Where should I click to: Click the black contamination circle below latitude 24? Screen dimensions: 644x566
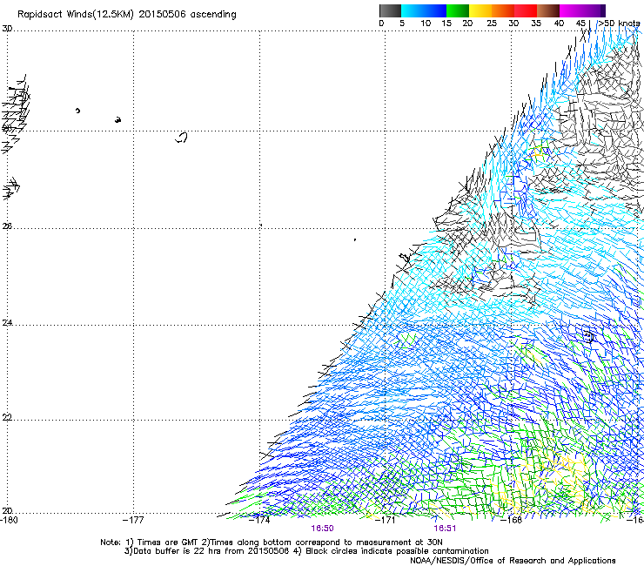(588, 337)
